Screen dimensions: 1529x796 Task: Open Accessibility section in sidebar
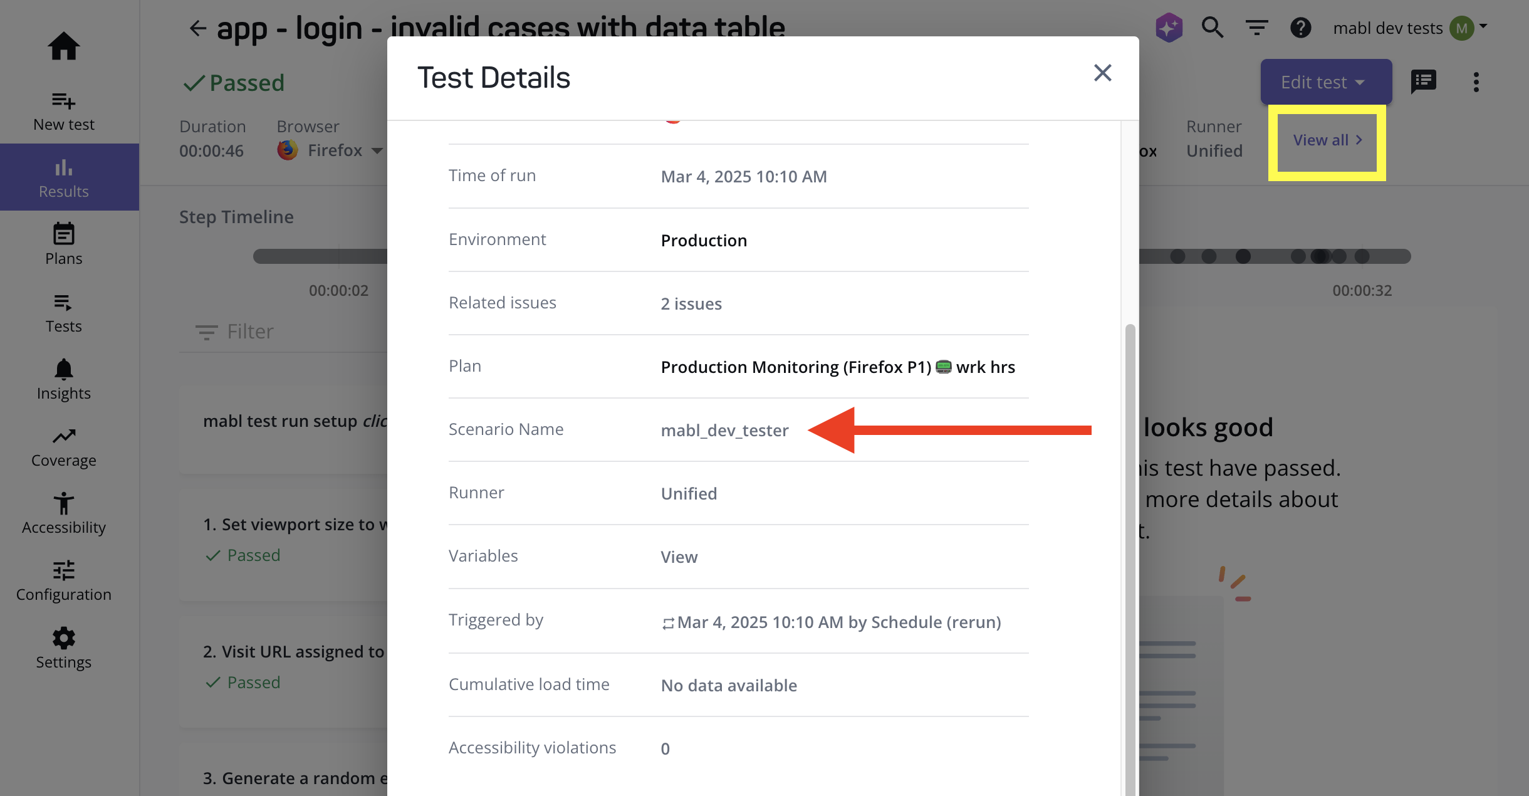pyautogui.click(x=63, y=514)
